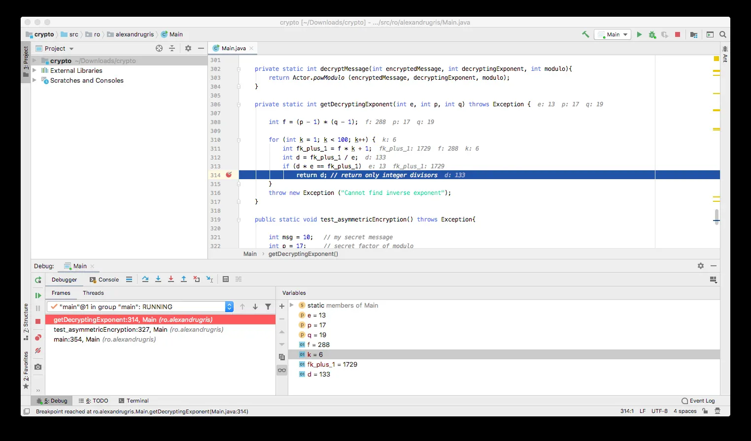The image size is (751, 441).
Task: Run Main with green play button
Action: [639, 34]
